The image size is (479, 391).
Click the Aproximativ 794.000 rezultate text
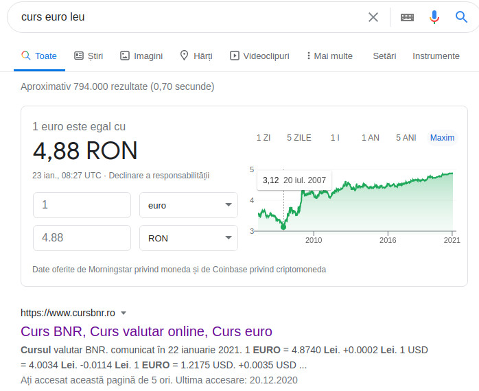point(117,86)
